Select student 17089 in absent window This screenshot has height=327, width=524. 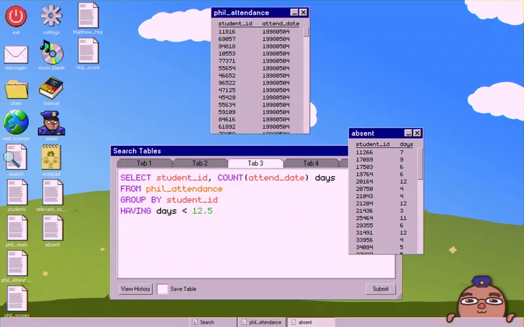pyautogui.click(x=364, y=160)
